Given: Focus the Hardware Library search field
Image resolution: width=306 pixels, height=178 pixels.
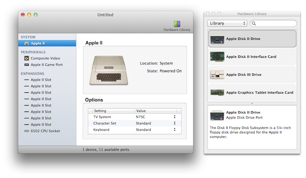Looking at the screenshot, I should click(x=273, y=23).
